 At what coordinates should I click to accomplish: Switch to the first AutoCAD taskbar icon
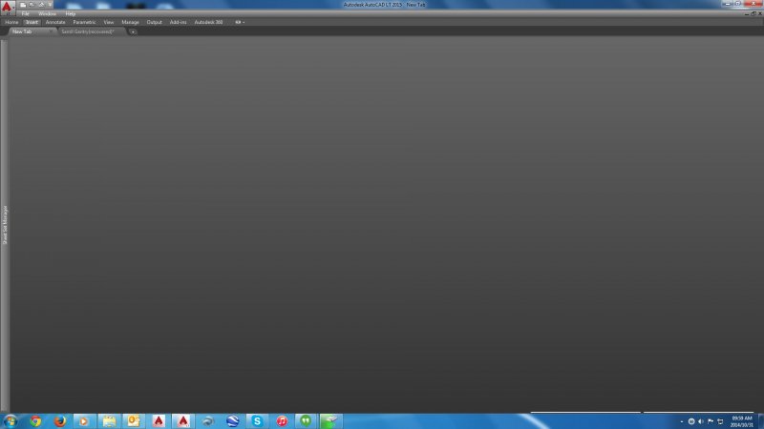click(x=159, y=421)
